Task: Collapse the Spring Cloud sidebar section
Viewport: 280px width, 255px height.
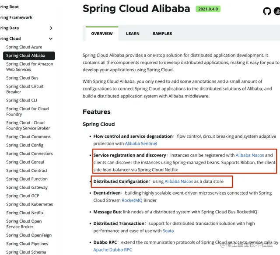Action: (51, 38)
